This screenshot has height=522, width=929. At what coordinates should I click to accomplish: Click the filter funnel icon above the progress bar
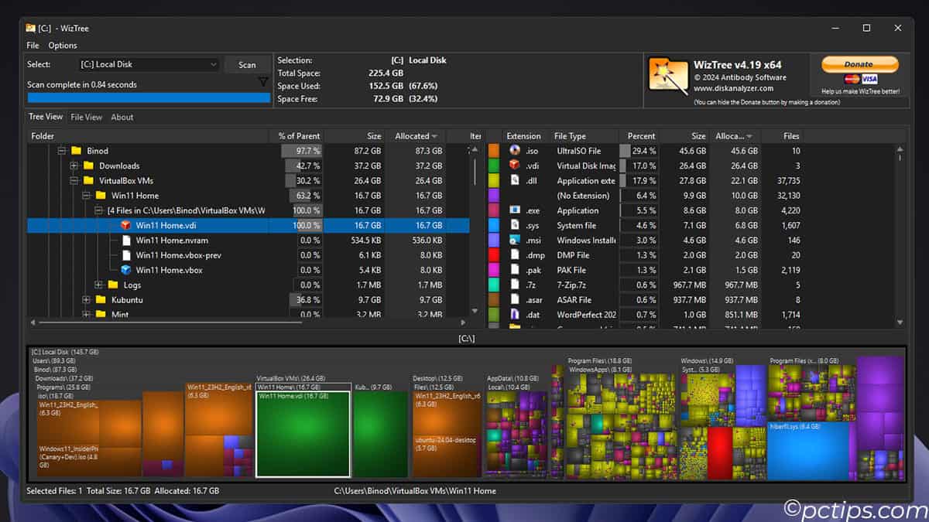click(x=263, y=80)
